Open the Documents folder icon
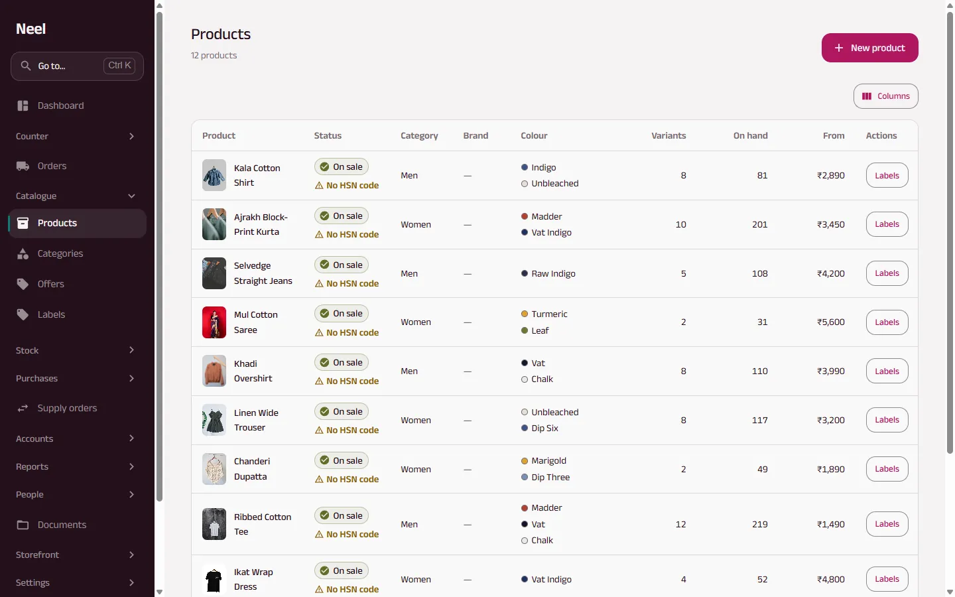The height and width of the screenshot is (597, 955). [23, 525]
